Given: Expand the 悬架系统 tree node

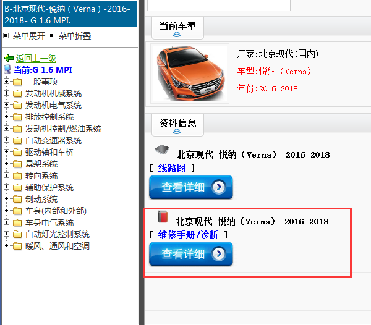Looking at the screenshot, I should point(6,164).
